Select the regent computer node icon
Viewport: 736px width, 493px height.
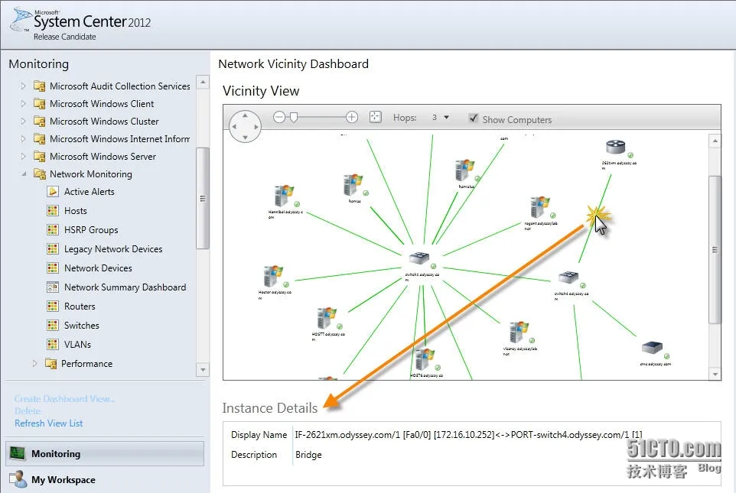[539, 207]
